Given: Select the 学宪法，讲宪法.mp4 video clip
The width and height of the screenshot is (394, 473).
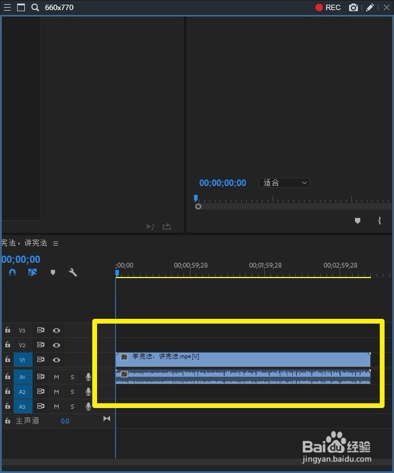Looking at the screenshot, I should tap(243, 360).
